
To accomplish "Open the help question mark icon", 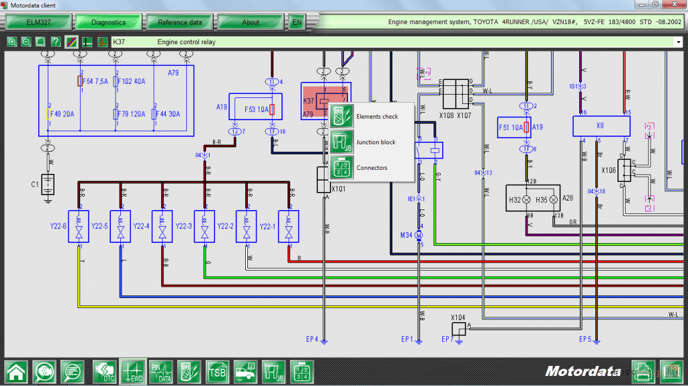I will [55, 42].
